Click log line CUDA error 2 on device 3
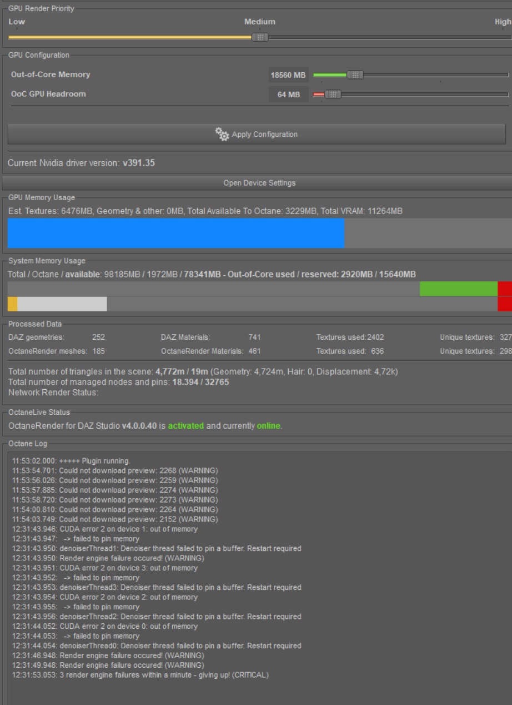This screenshot has width=512, height=705. coord(104,568)
